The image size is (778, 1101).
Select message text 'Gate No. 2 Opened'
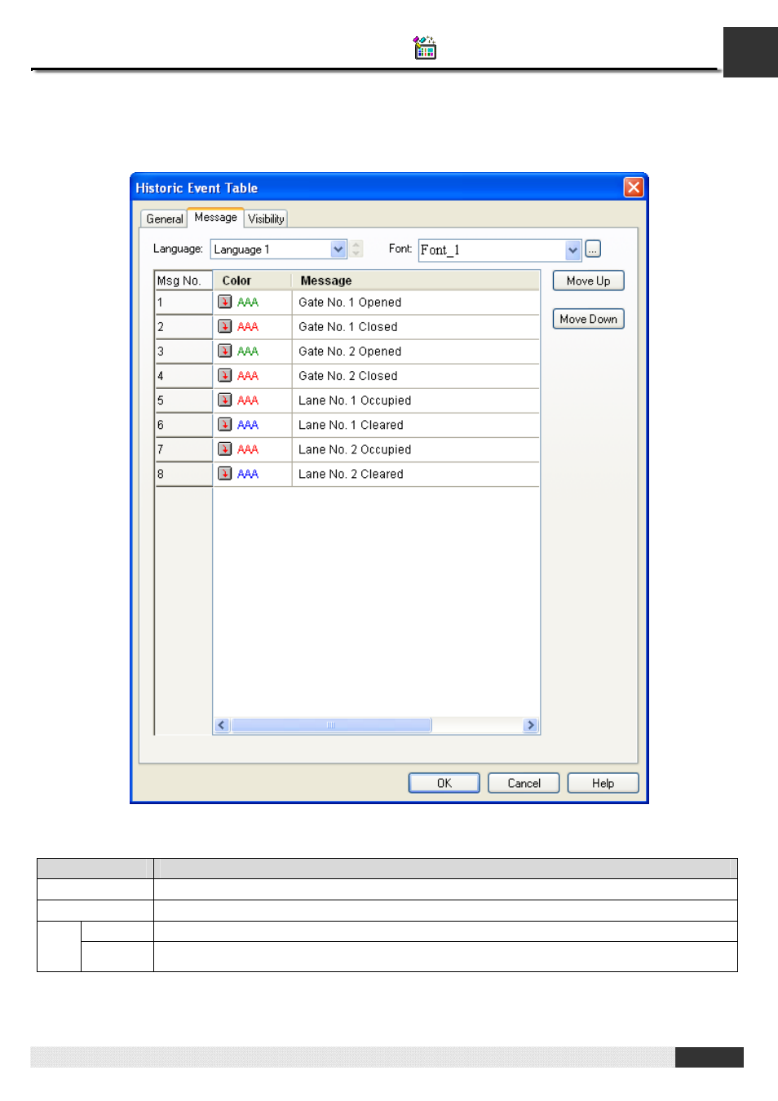350,352
